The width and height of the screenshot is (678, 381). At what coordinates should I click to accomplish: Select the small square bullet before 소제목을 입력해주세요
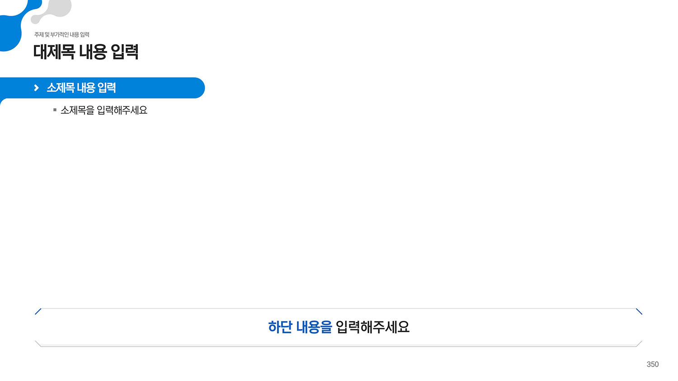pos(55,110)
